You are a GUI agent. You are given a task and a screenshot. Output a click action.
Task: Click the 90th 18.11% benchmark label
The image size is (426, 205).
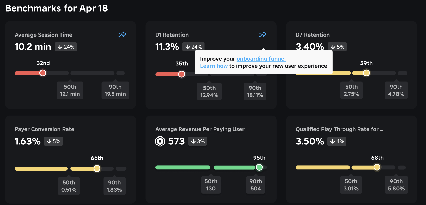coord(255,92)
